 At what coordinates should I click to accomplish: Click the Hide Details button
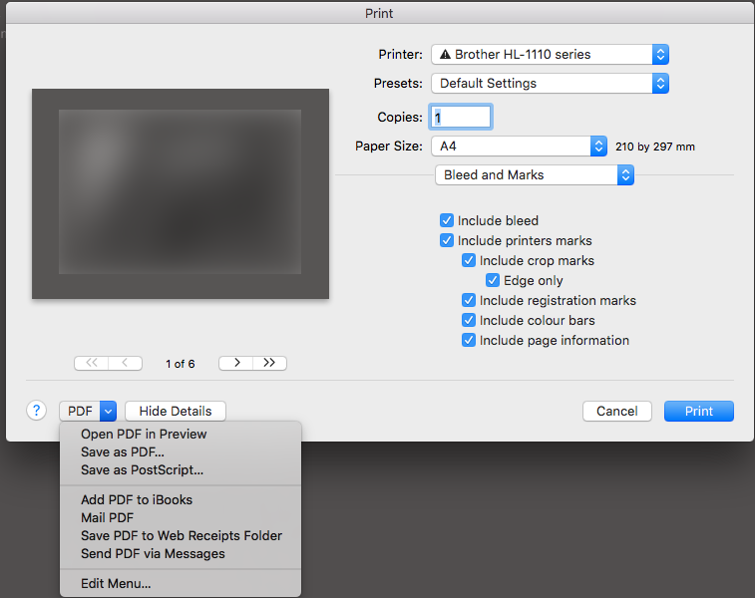coord(176,411)
